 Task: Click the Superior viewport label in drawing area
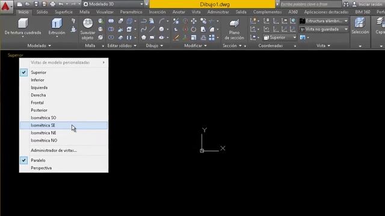tap(15, 55)
